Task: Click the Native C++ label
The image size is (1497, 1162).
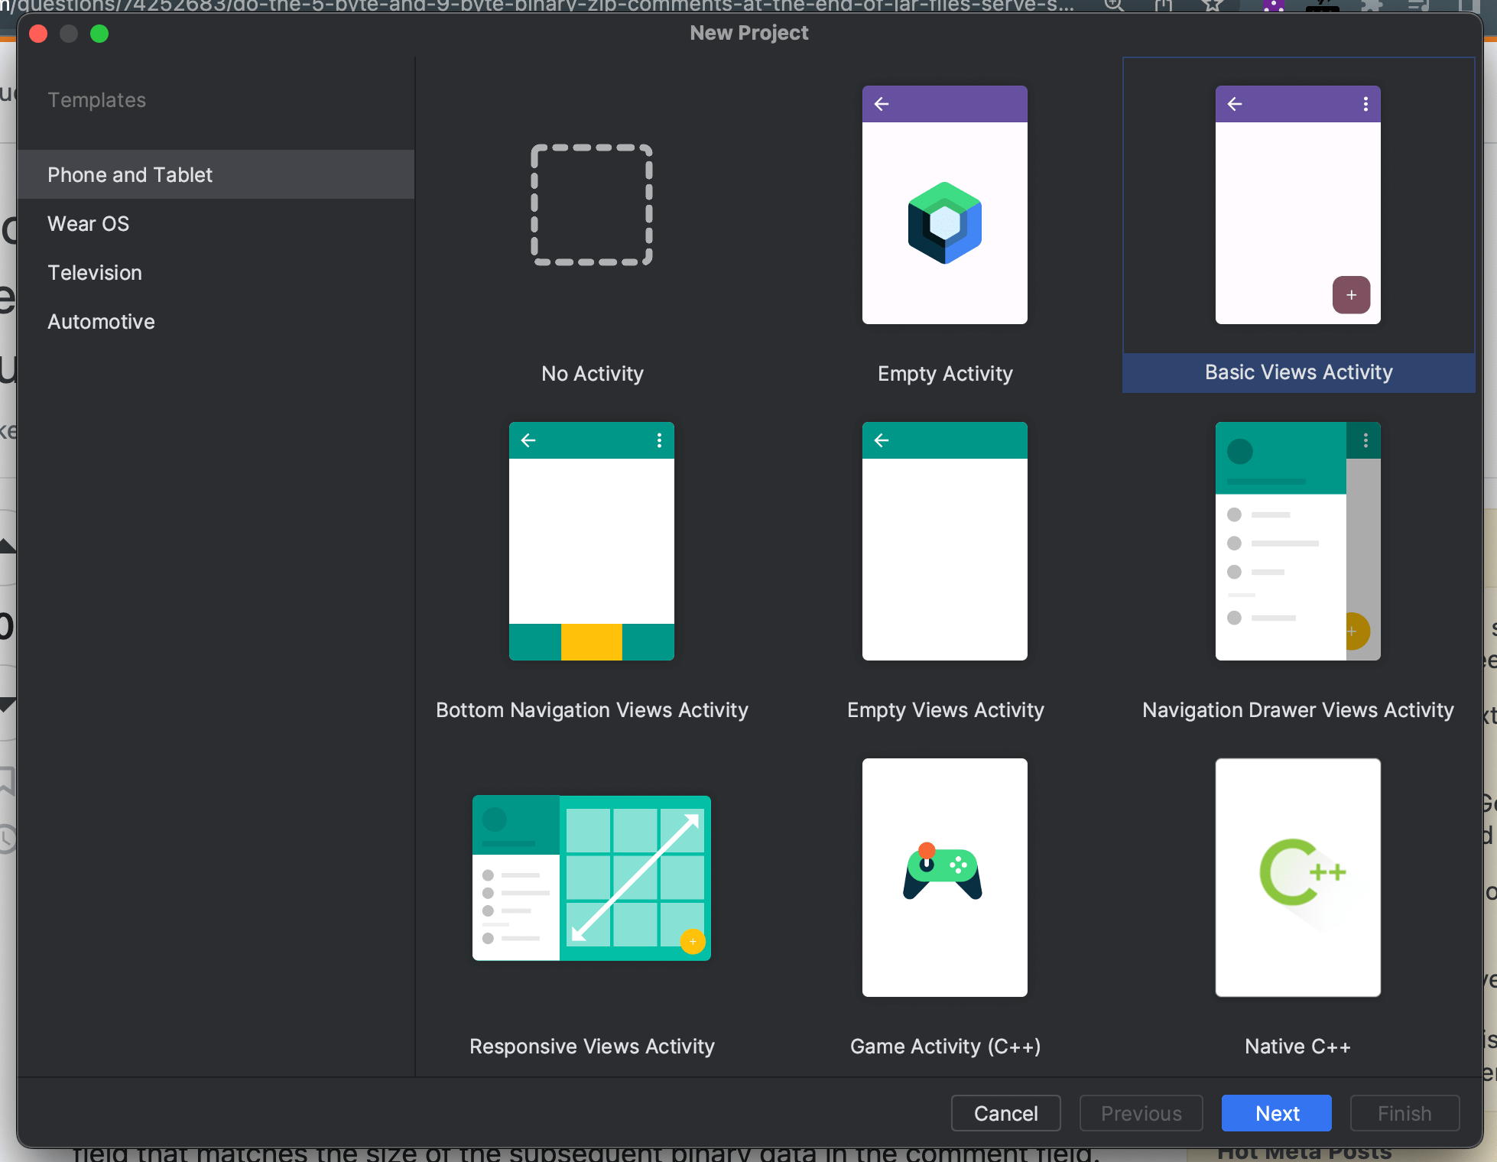Action: pos(1297,1047)
